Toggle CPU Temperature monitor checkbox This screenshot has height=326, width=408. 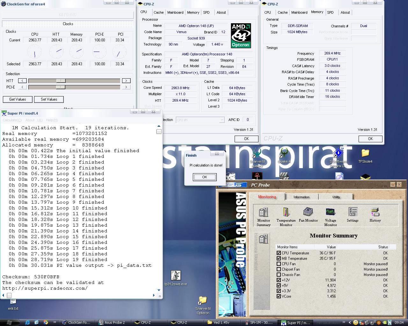click(279, 253)
